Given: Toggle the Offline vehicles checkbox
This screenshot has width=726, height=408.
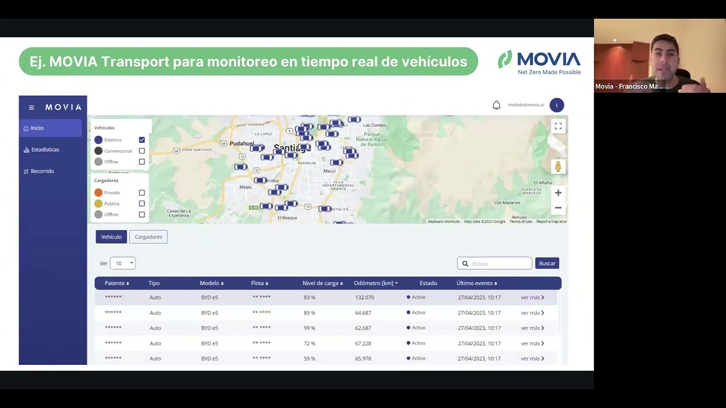Looking at the screenshot, I should tap(142, 161).
